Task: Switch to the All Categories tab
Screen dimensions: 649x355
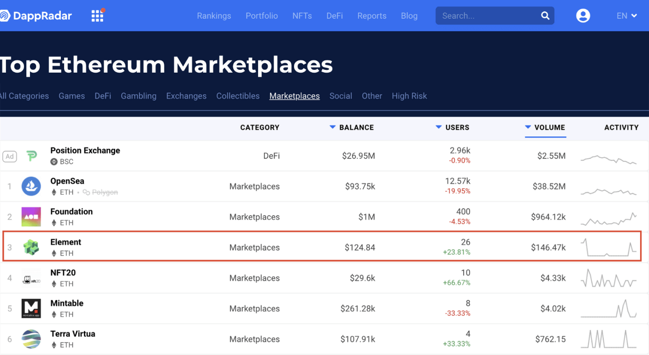Action: coord(24,96)
